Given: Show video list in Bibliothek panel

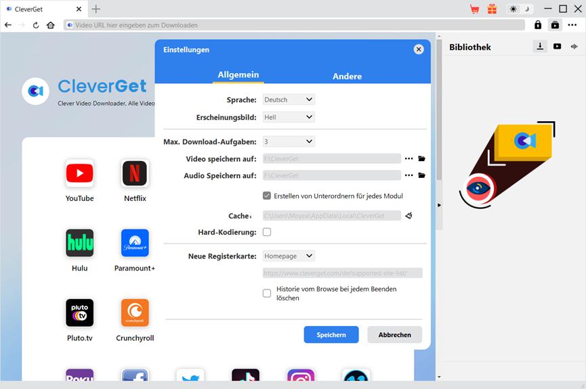Looking at the screenshot, I should [x=557, y=47].
